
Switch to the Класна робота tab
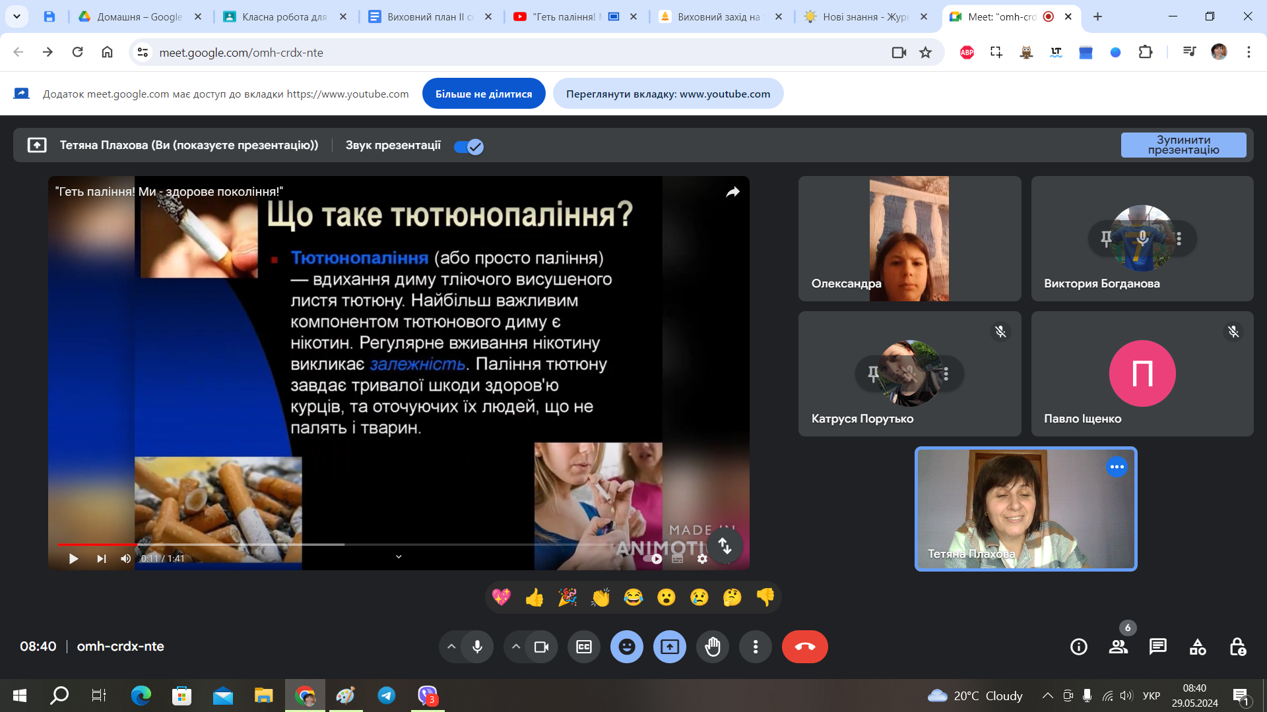284,16
